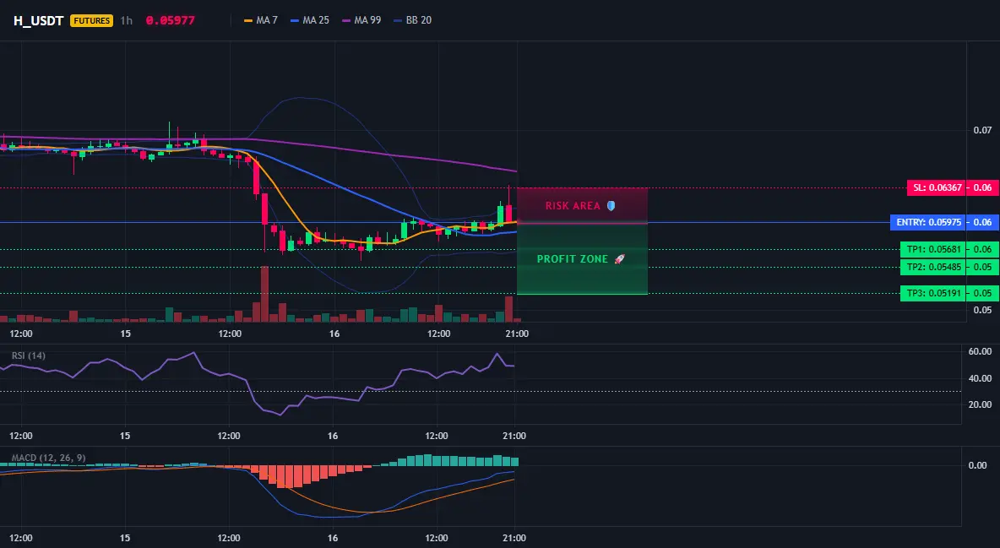Click the 40.00 RSI axis value
This screenshot has width=1000, height=548.
980,378
